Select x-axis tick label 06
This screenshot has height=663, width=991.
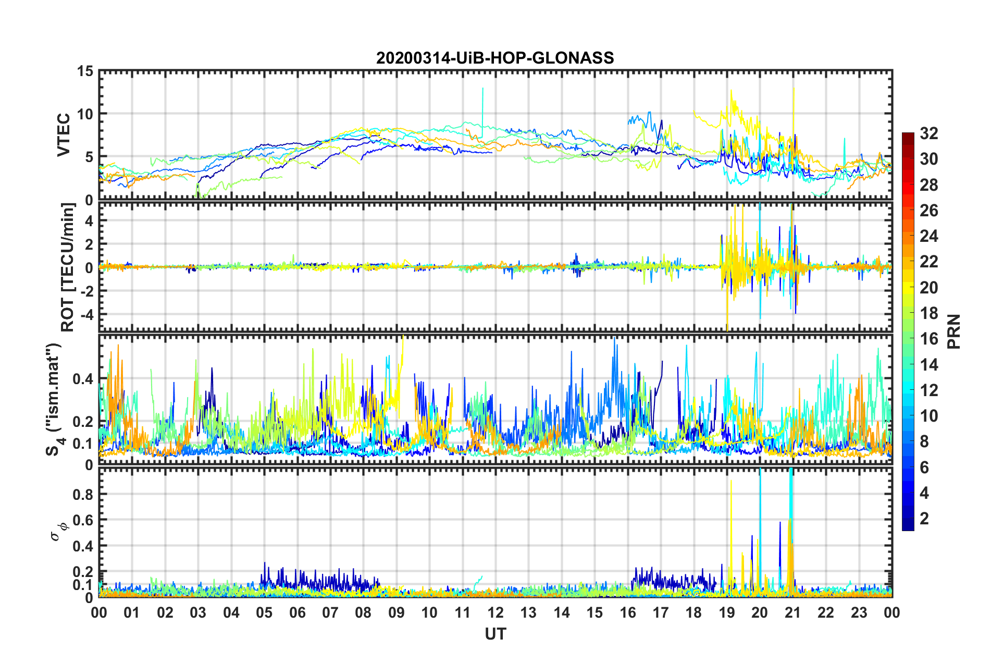pos(297,612)
